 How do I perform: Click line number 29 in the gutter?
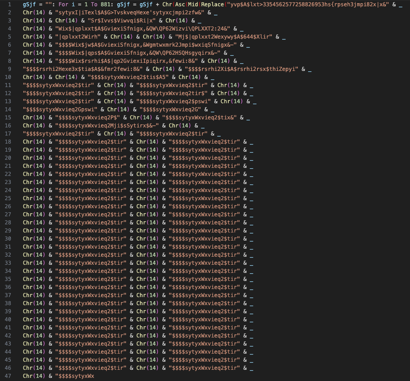click(8, 231)
